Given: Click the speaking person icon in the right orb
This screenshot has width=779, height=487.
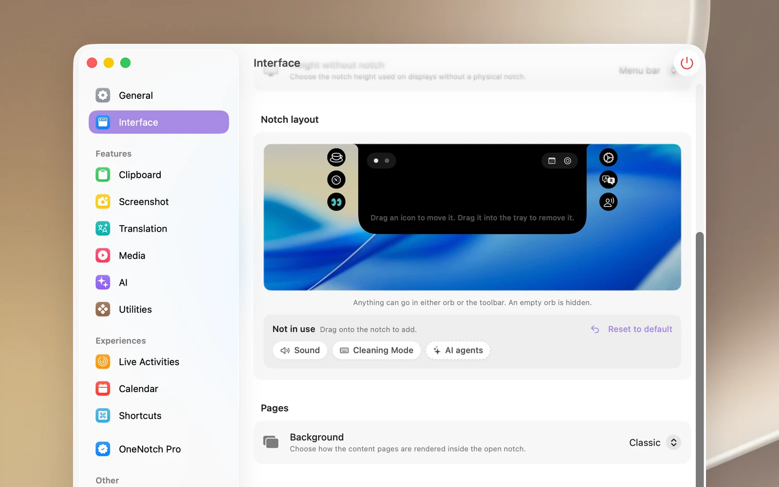Looking at the screenshot, I should (x=608, y=202).
